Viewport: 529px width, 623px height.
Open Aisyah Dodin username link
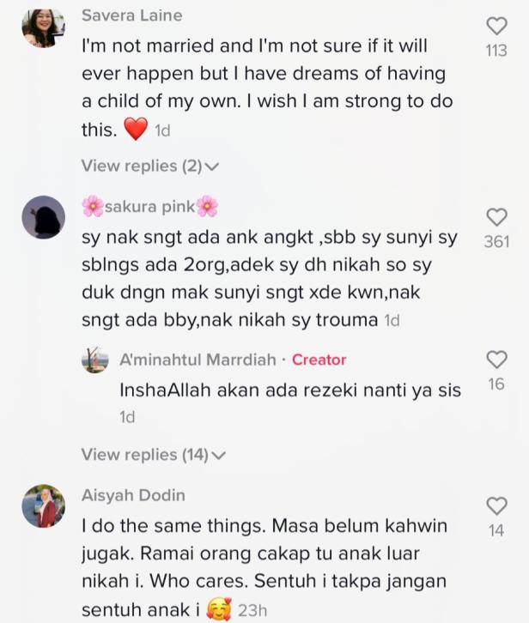tap(133, 495)
